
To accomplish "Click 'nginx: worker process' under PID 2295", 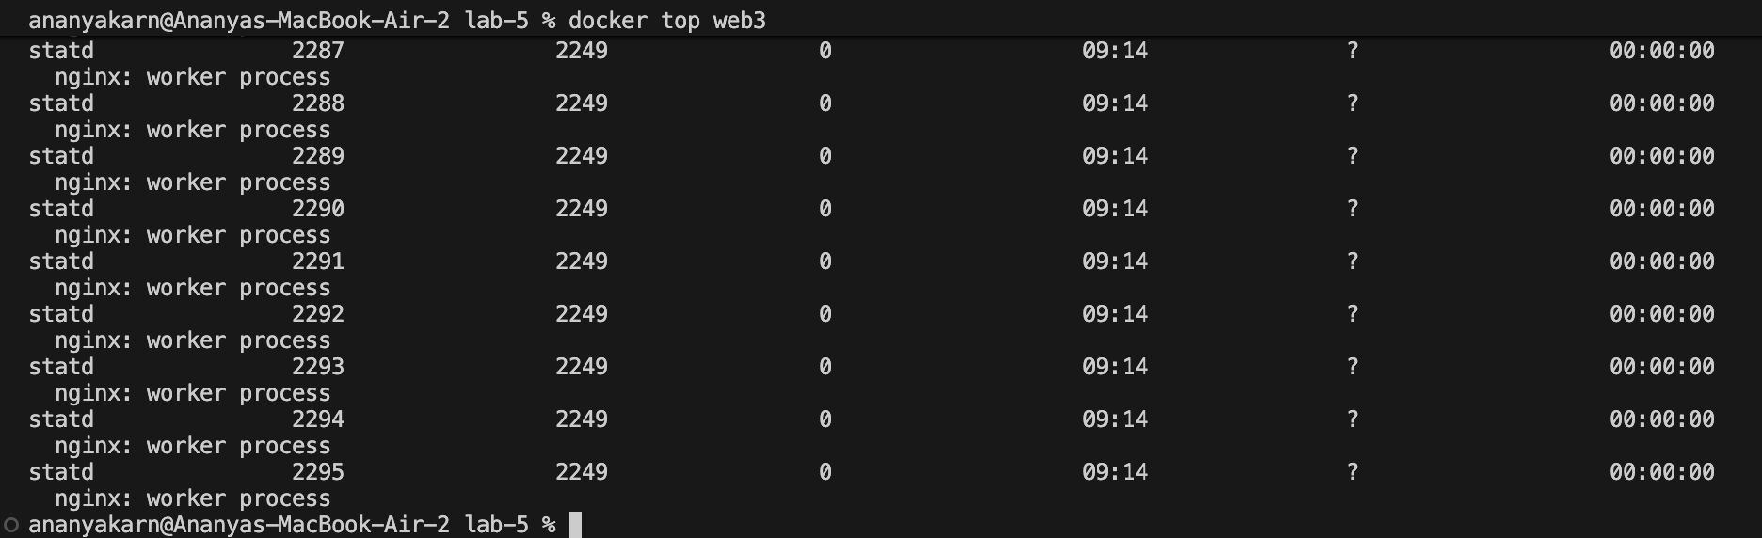I will 192,498.
